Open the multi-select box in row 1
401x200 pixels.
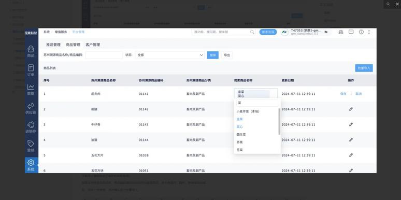pos(255,94)
